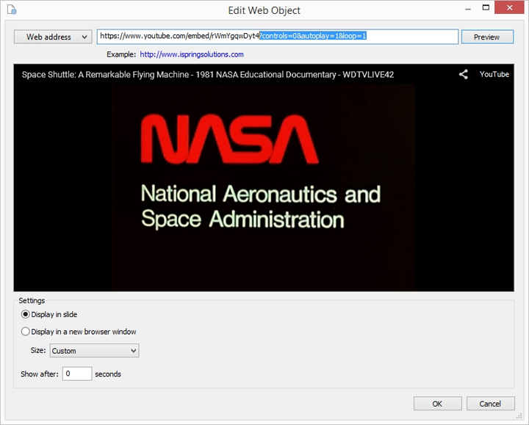Open the ispringsolutions.com example link
Screen dimensions: 529x425
192,54
